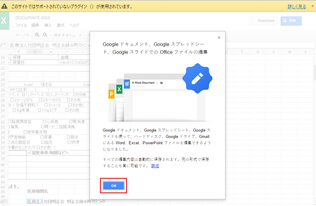Viewport: 316px width, 206px height.
Task: Open the 挿入 menu
Action: 48,25
